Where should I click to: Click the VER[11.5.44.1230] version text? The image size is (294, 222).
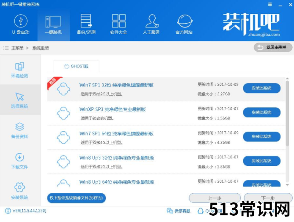[30, 211]
